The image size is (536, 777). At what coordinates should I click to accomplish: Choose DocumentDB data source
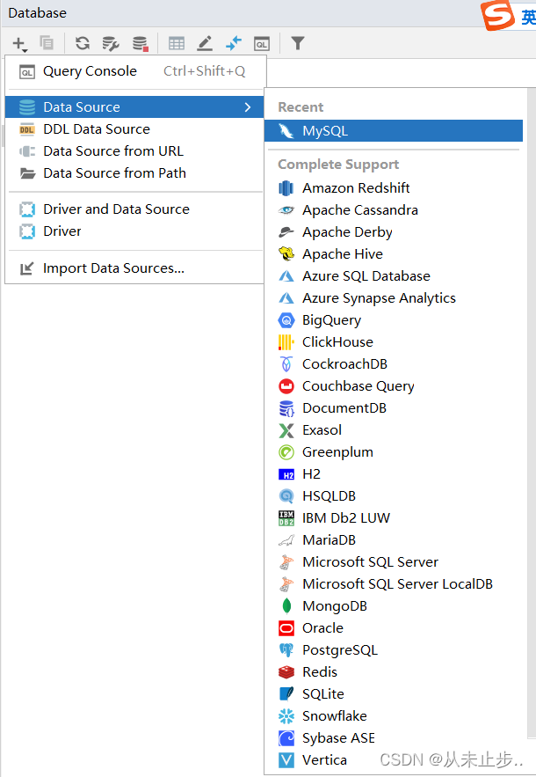coord(394,408)
